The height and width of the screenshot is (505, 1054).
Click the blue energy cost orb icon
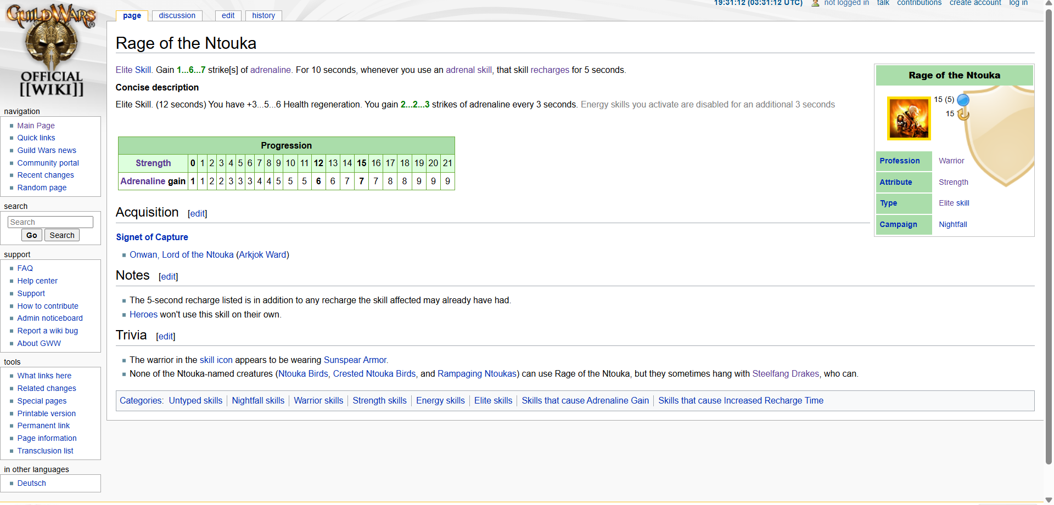(x=963, y=100)
